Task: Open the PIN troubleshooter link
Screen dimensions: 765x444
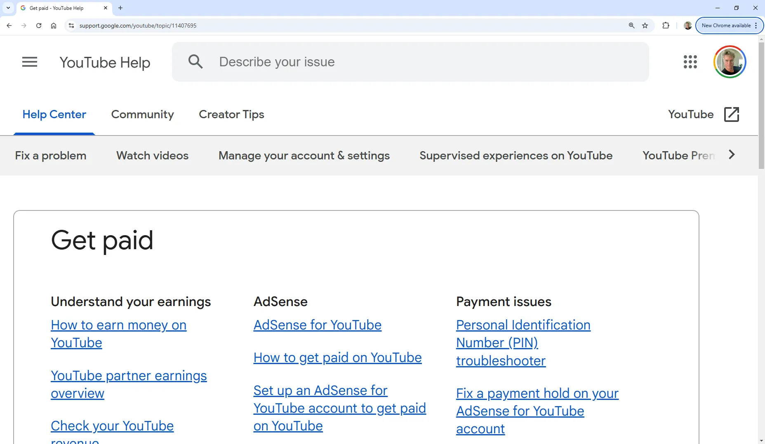Action: (x=523, y=343)
